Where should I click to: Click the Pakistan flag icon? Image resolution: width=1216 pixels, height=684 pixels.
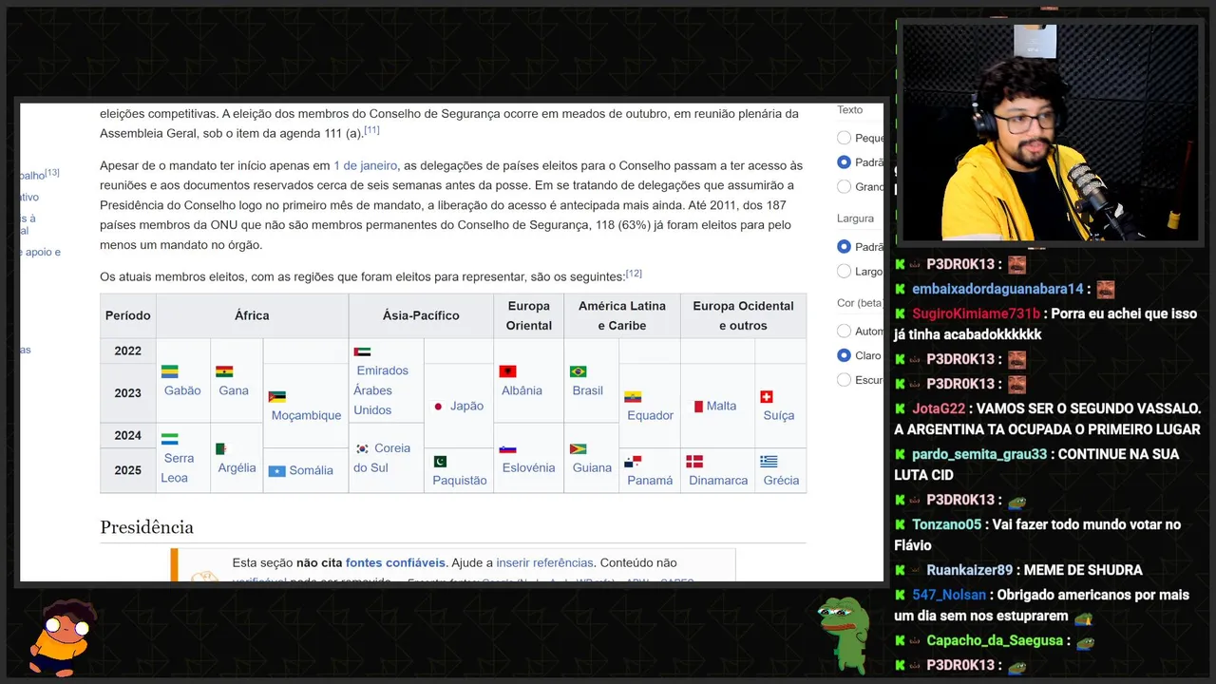click(440, 461)
